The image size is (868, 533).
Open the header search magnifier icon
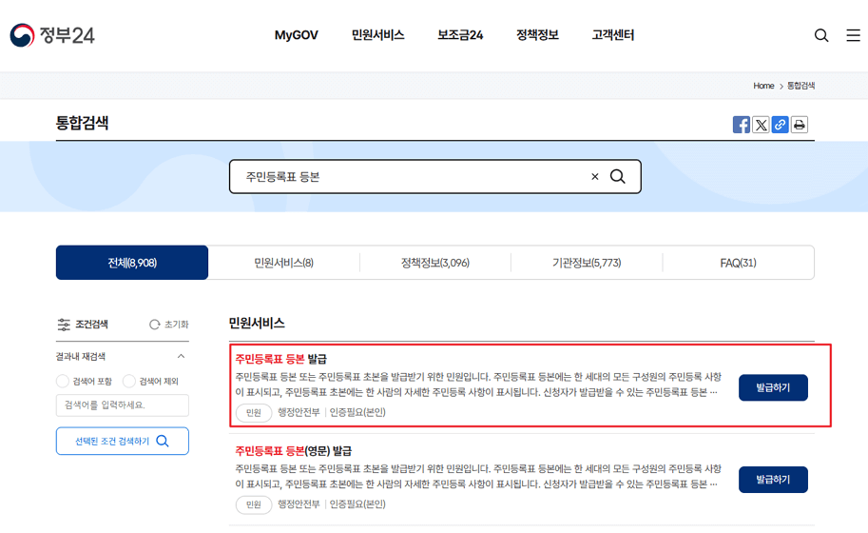point(821,35)
